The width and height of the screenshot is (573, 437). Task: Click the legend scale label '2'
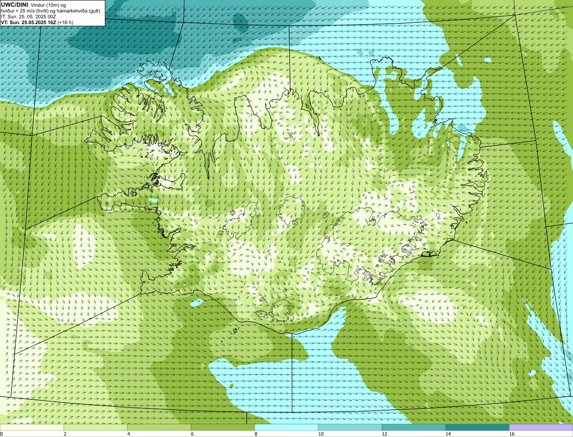click(65, 434)
